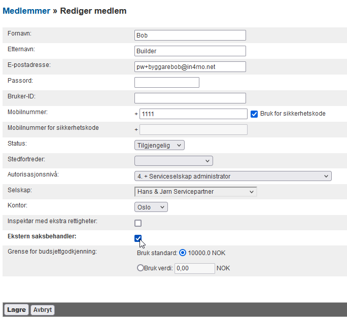Image resolution: width=347 pixels, height=319 pixels.
Task: Click the Etternavn field containing Builder
Action: [190, 51]
